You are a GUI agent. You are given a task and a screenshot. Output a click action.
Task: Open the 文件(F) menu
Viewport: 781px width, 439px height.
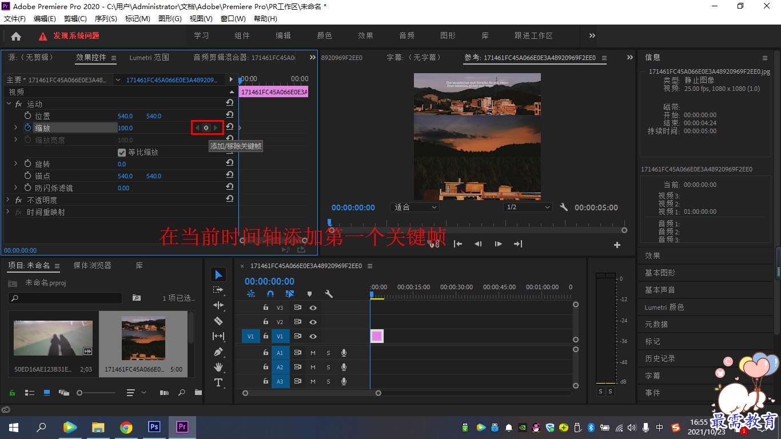(x=15, y=19)
